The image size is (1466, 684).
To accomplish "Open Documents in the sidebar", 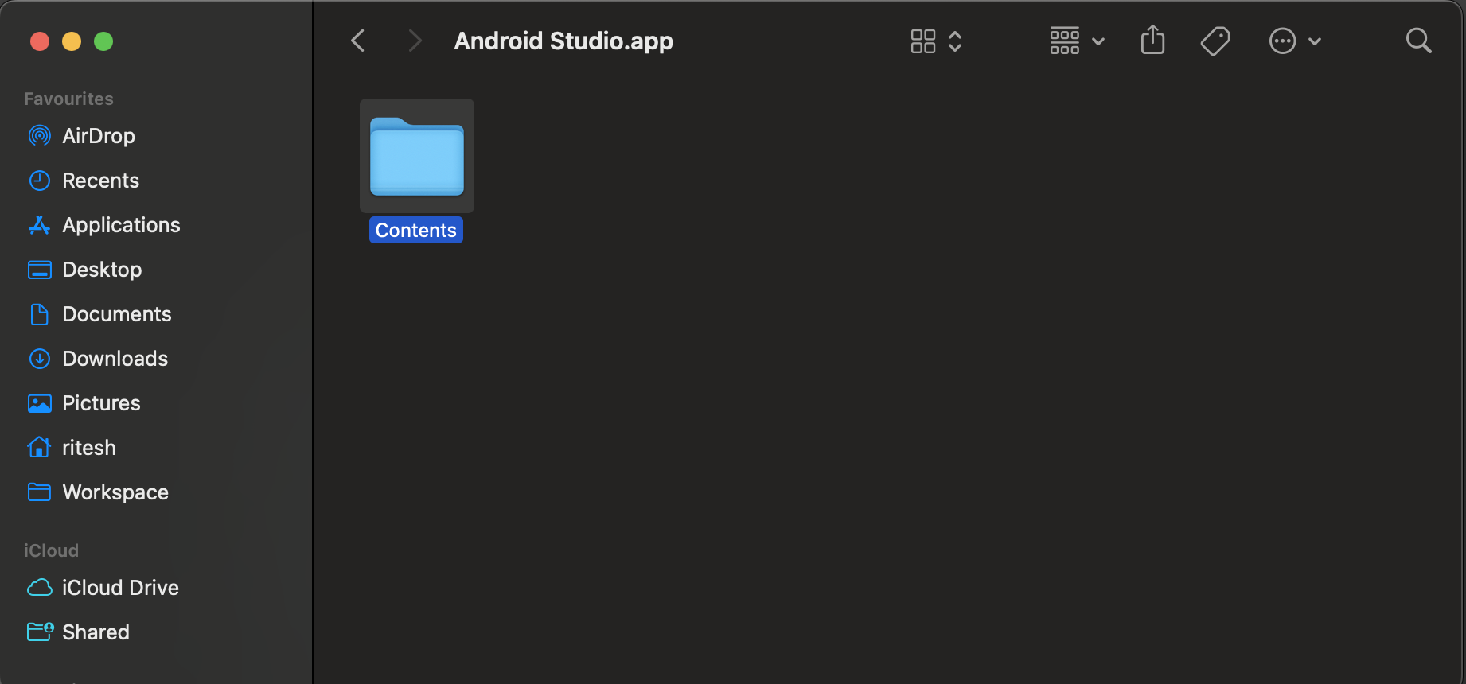I will click(117, 314).
